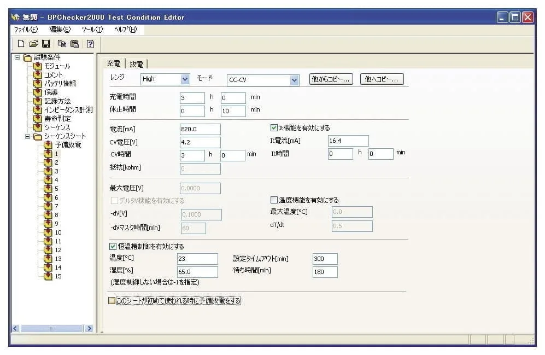The height and width of the screenshot is (355, 545).
Task: Click the 電流[mA] input field
Action: click(x=200, y=129)
